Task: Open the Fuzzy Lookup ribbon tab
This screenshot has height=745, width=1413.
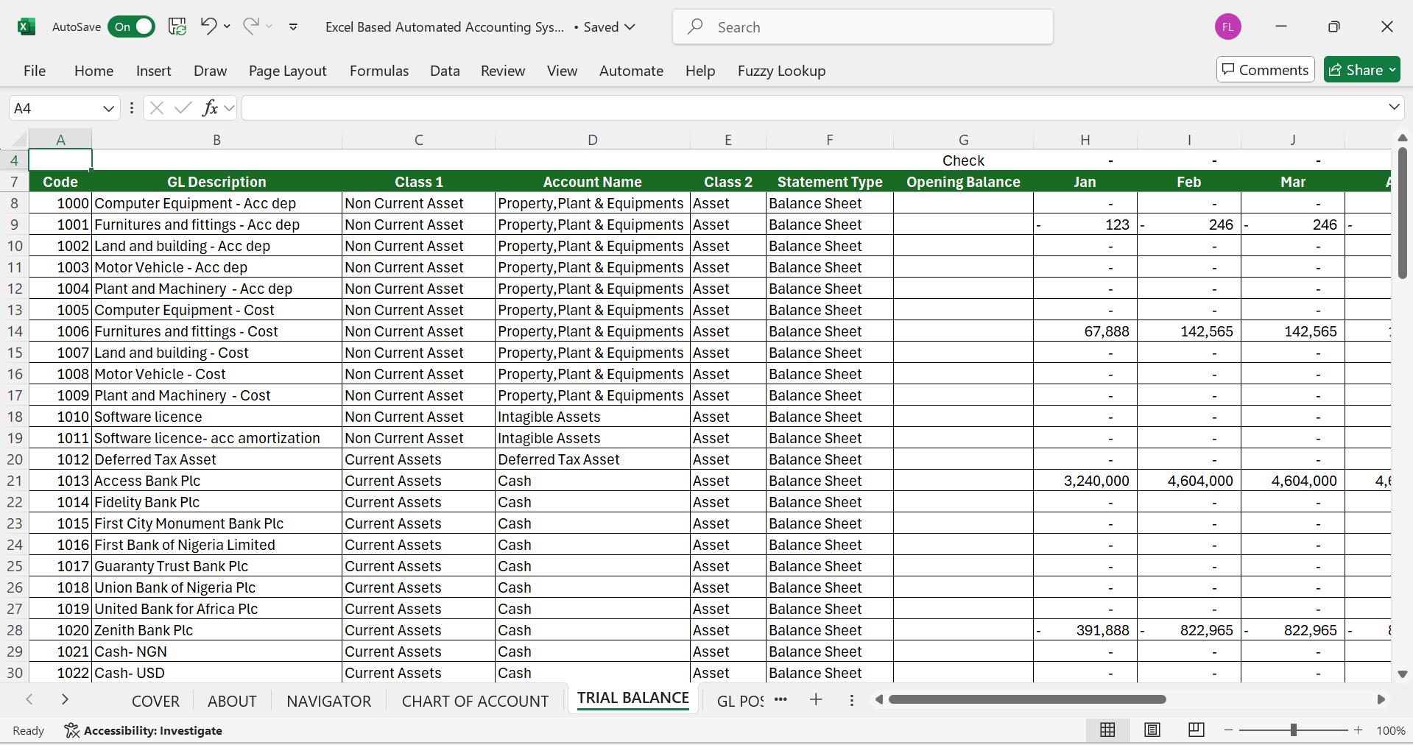Action: [x=781, y=71]
